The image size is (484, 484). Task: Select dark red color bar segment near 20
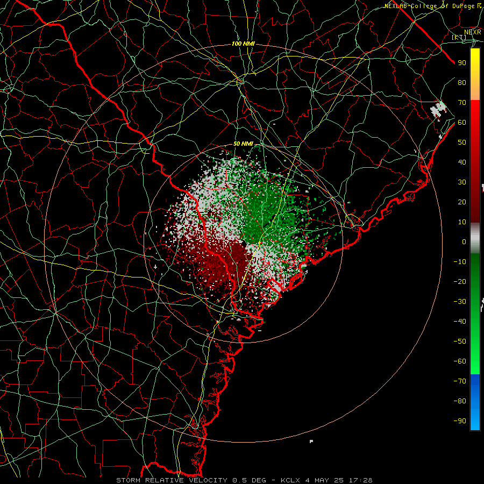click(475, 202)
